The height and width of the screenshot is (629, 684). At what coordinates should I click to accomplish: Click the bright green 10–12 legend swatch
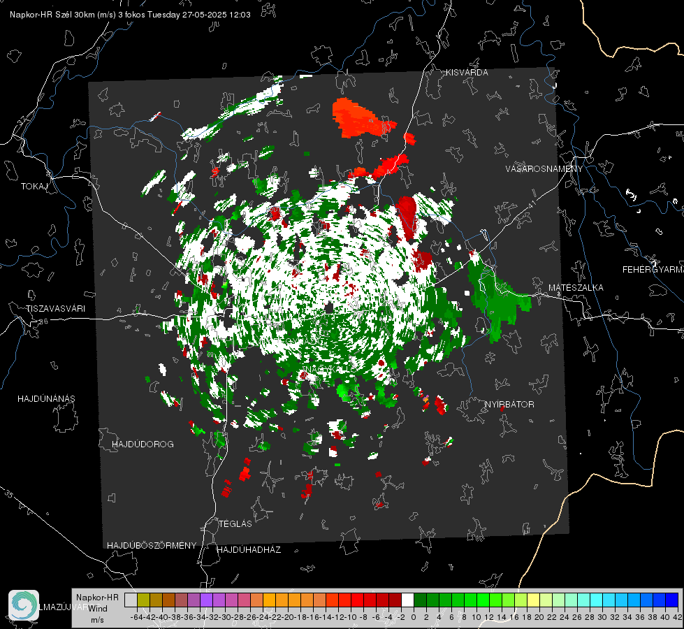click(483, 600)
